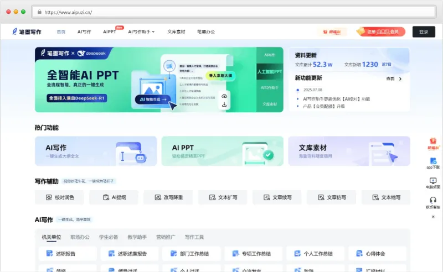Click the 述职报告 document icon
Image resolution: width=443 pixels, height=272 pixels.
(49, 253)
